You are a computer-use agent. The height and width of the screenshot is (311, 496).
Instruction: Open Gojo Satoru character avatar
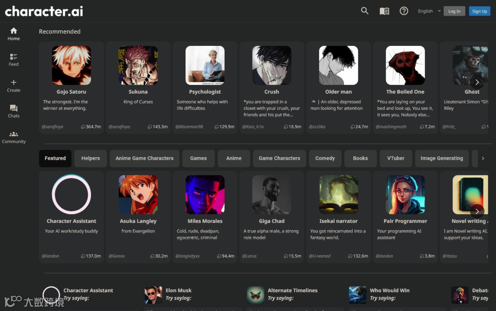pyautogui.click(x=72, y=65)
